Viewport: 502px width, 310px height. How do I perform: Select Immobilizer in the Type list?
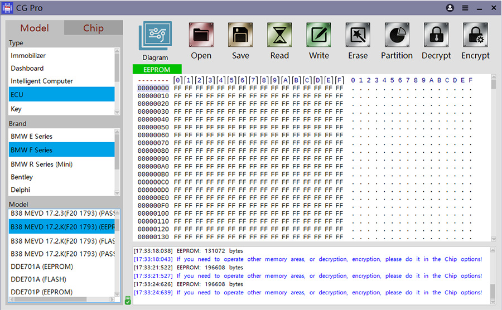click(28, 56)
